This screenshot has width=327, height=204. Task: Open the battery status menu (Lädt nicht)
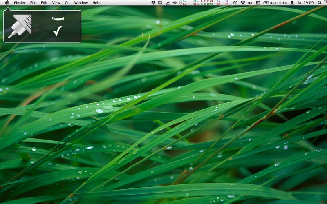pyautogui.click(x=275, y=3)
